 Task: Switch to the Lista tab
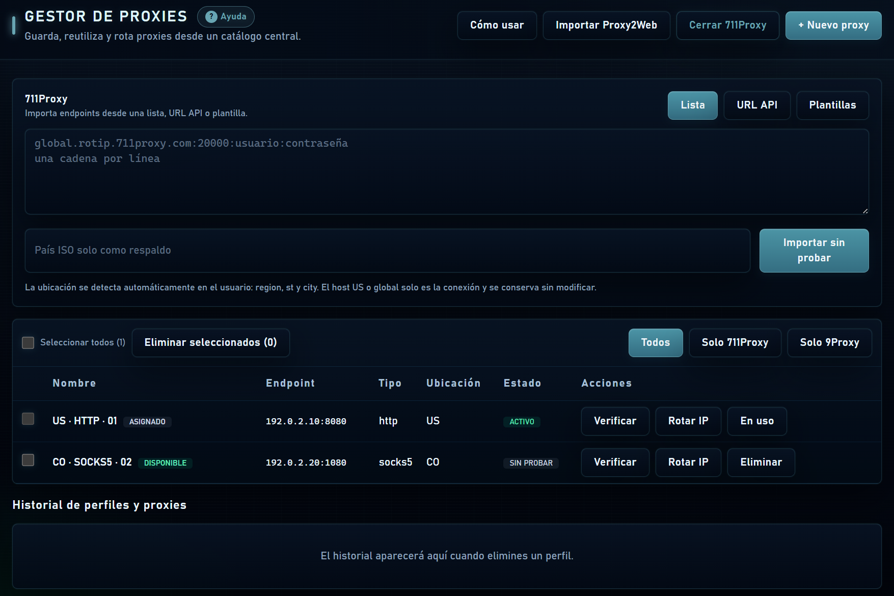(692, 105)
